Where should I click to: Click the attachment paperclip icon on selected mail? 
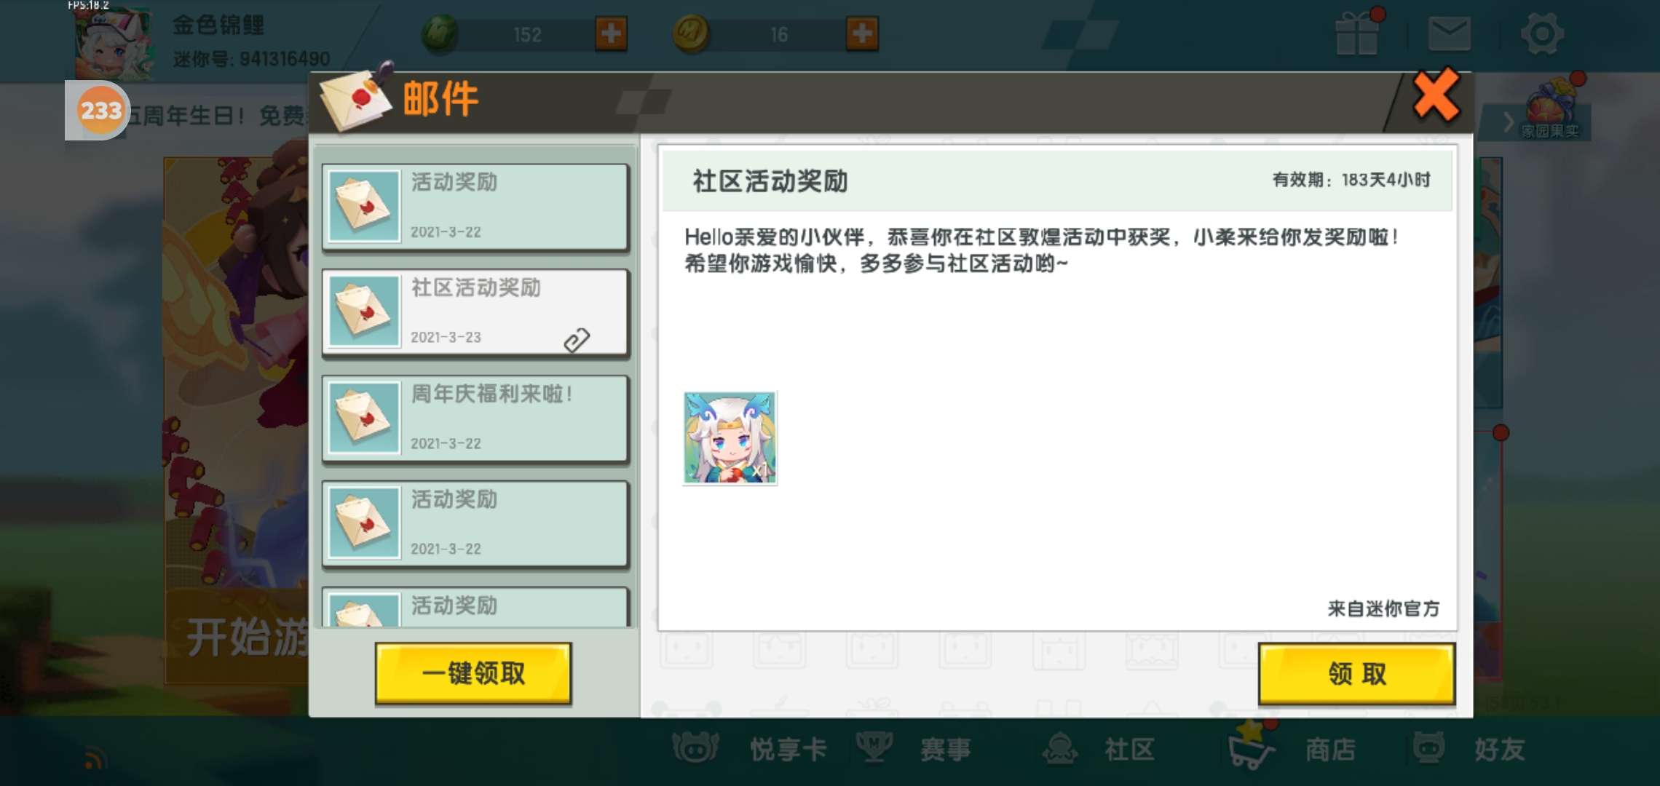[x=577, y=339]
